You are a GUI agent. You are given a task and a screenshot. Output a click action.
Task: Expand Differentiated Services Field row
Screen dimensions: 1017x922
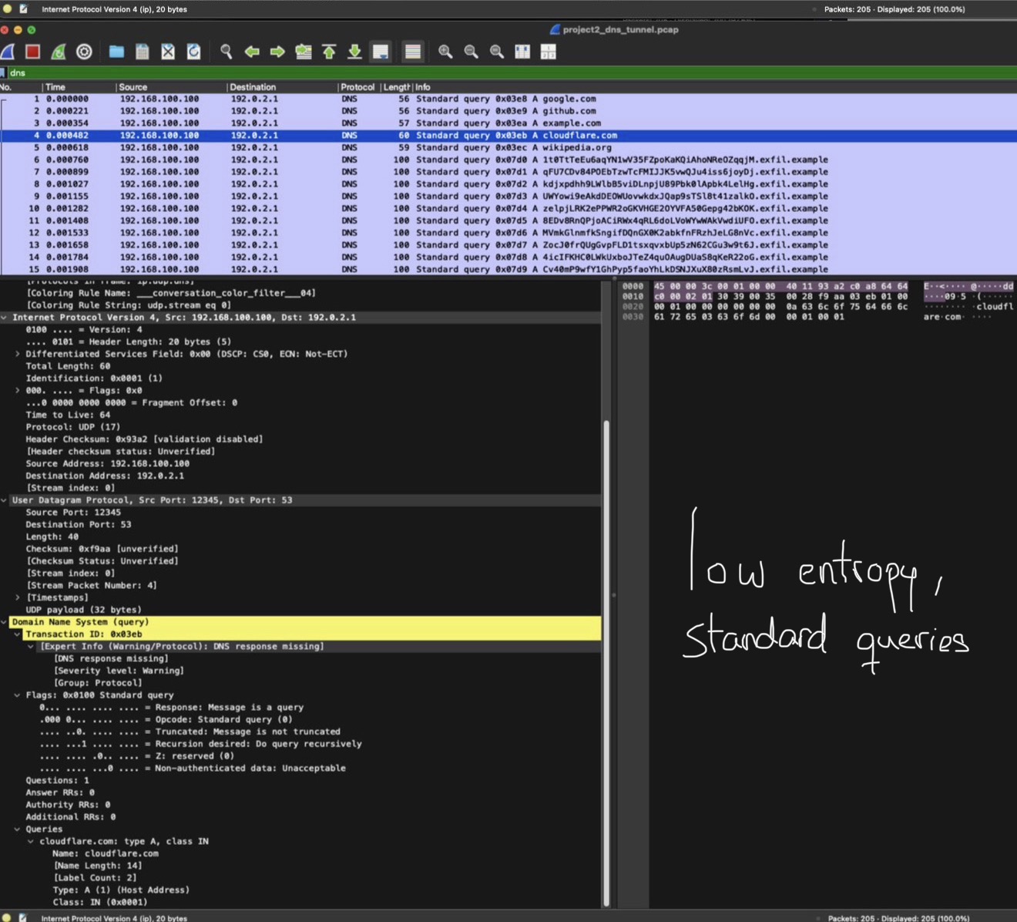(x=18, y=354)
